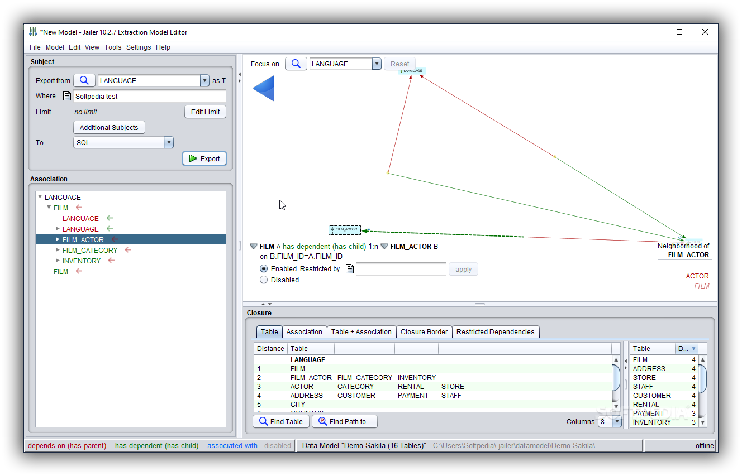Expand the INVENTORY tree node
Viewport: 742px width, 476px height.
(x=58, y=261)
